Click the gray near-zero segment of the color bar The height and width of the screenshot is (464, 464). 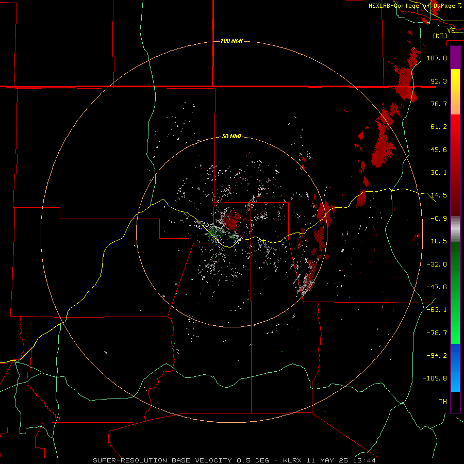(x=455, y=229)
